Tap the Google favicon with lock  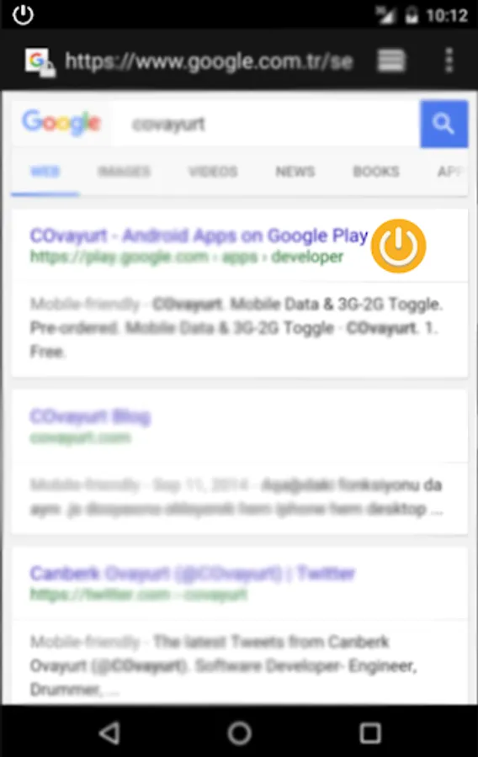click(40, 61)
